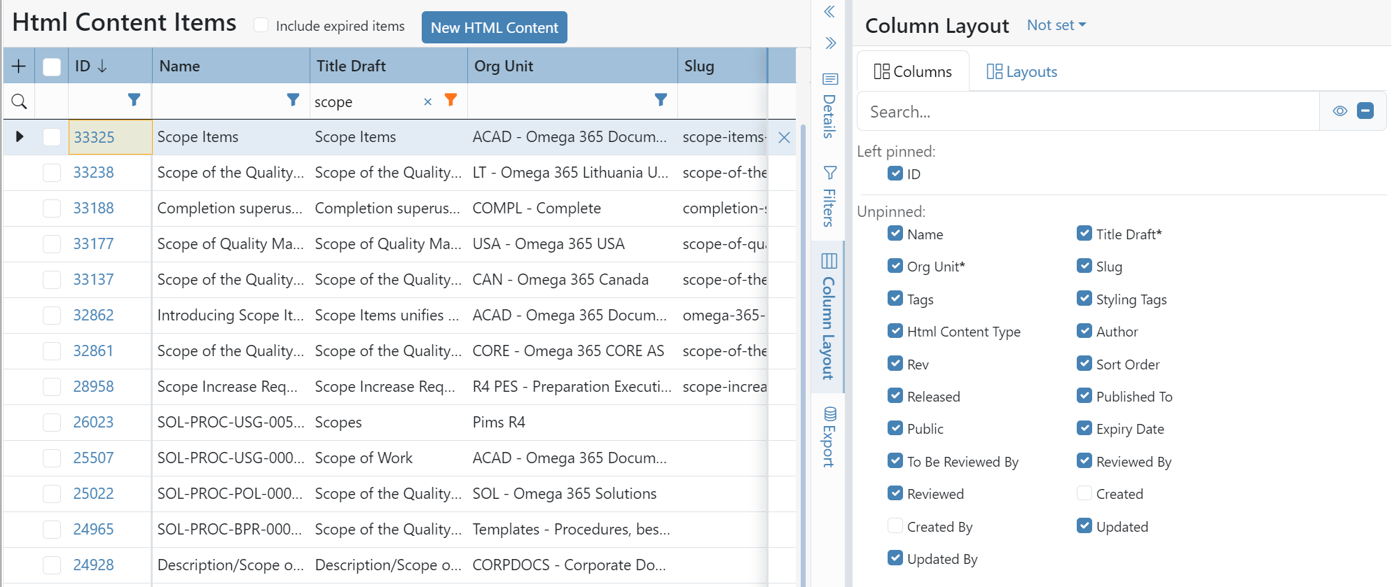Click the eye icon beside column search
1392x587 pixels.
pyautogui.click(x=1339, y=111)
